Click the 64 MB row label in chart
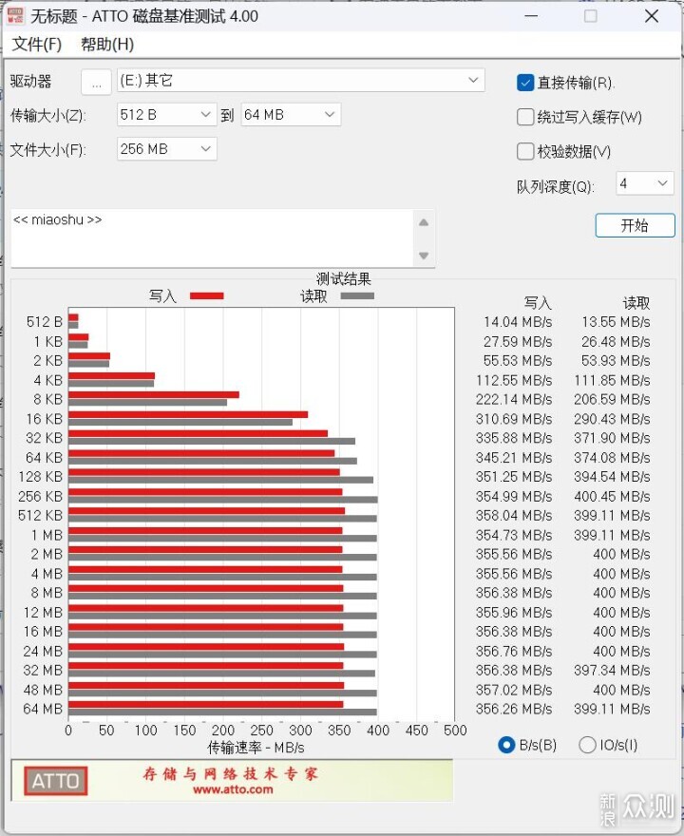 43,709
